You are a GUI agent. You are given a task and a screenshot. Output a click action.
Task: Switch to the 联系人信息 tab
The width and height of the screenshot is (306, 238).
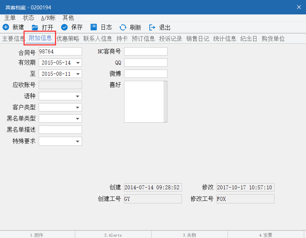pyautogui.click(x=98, y=39)
